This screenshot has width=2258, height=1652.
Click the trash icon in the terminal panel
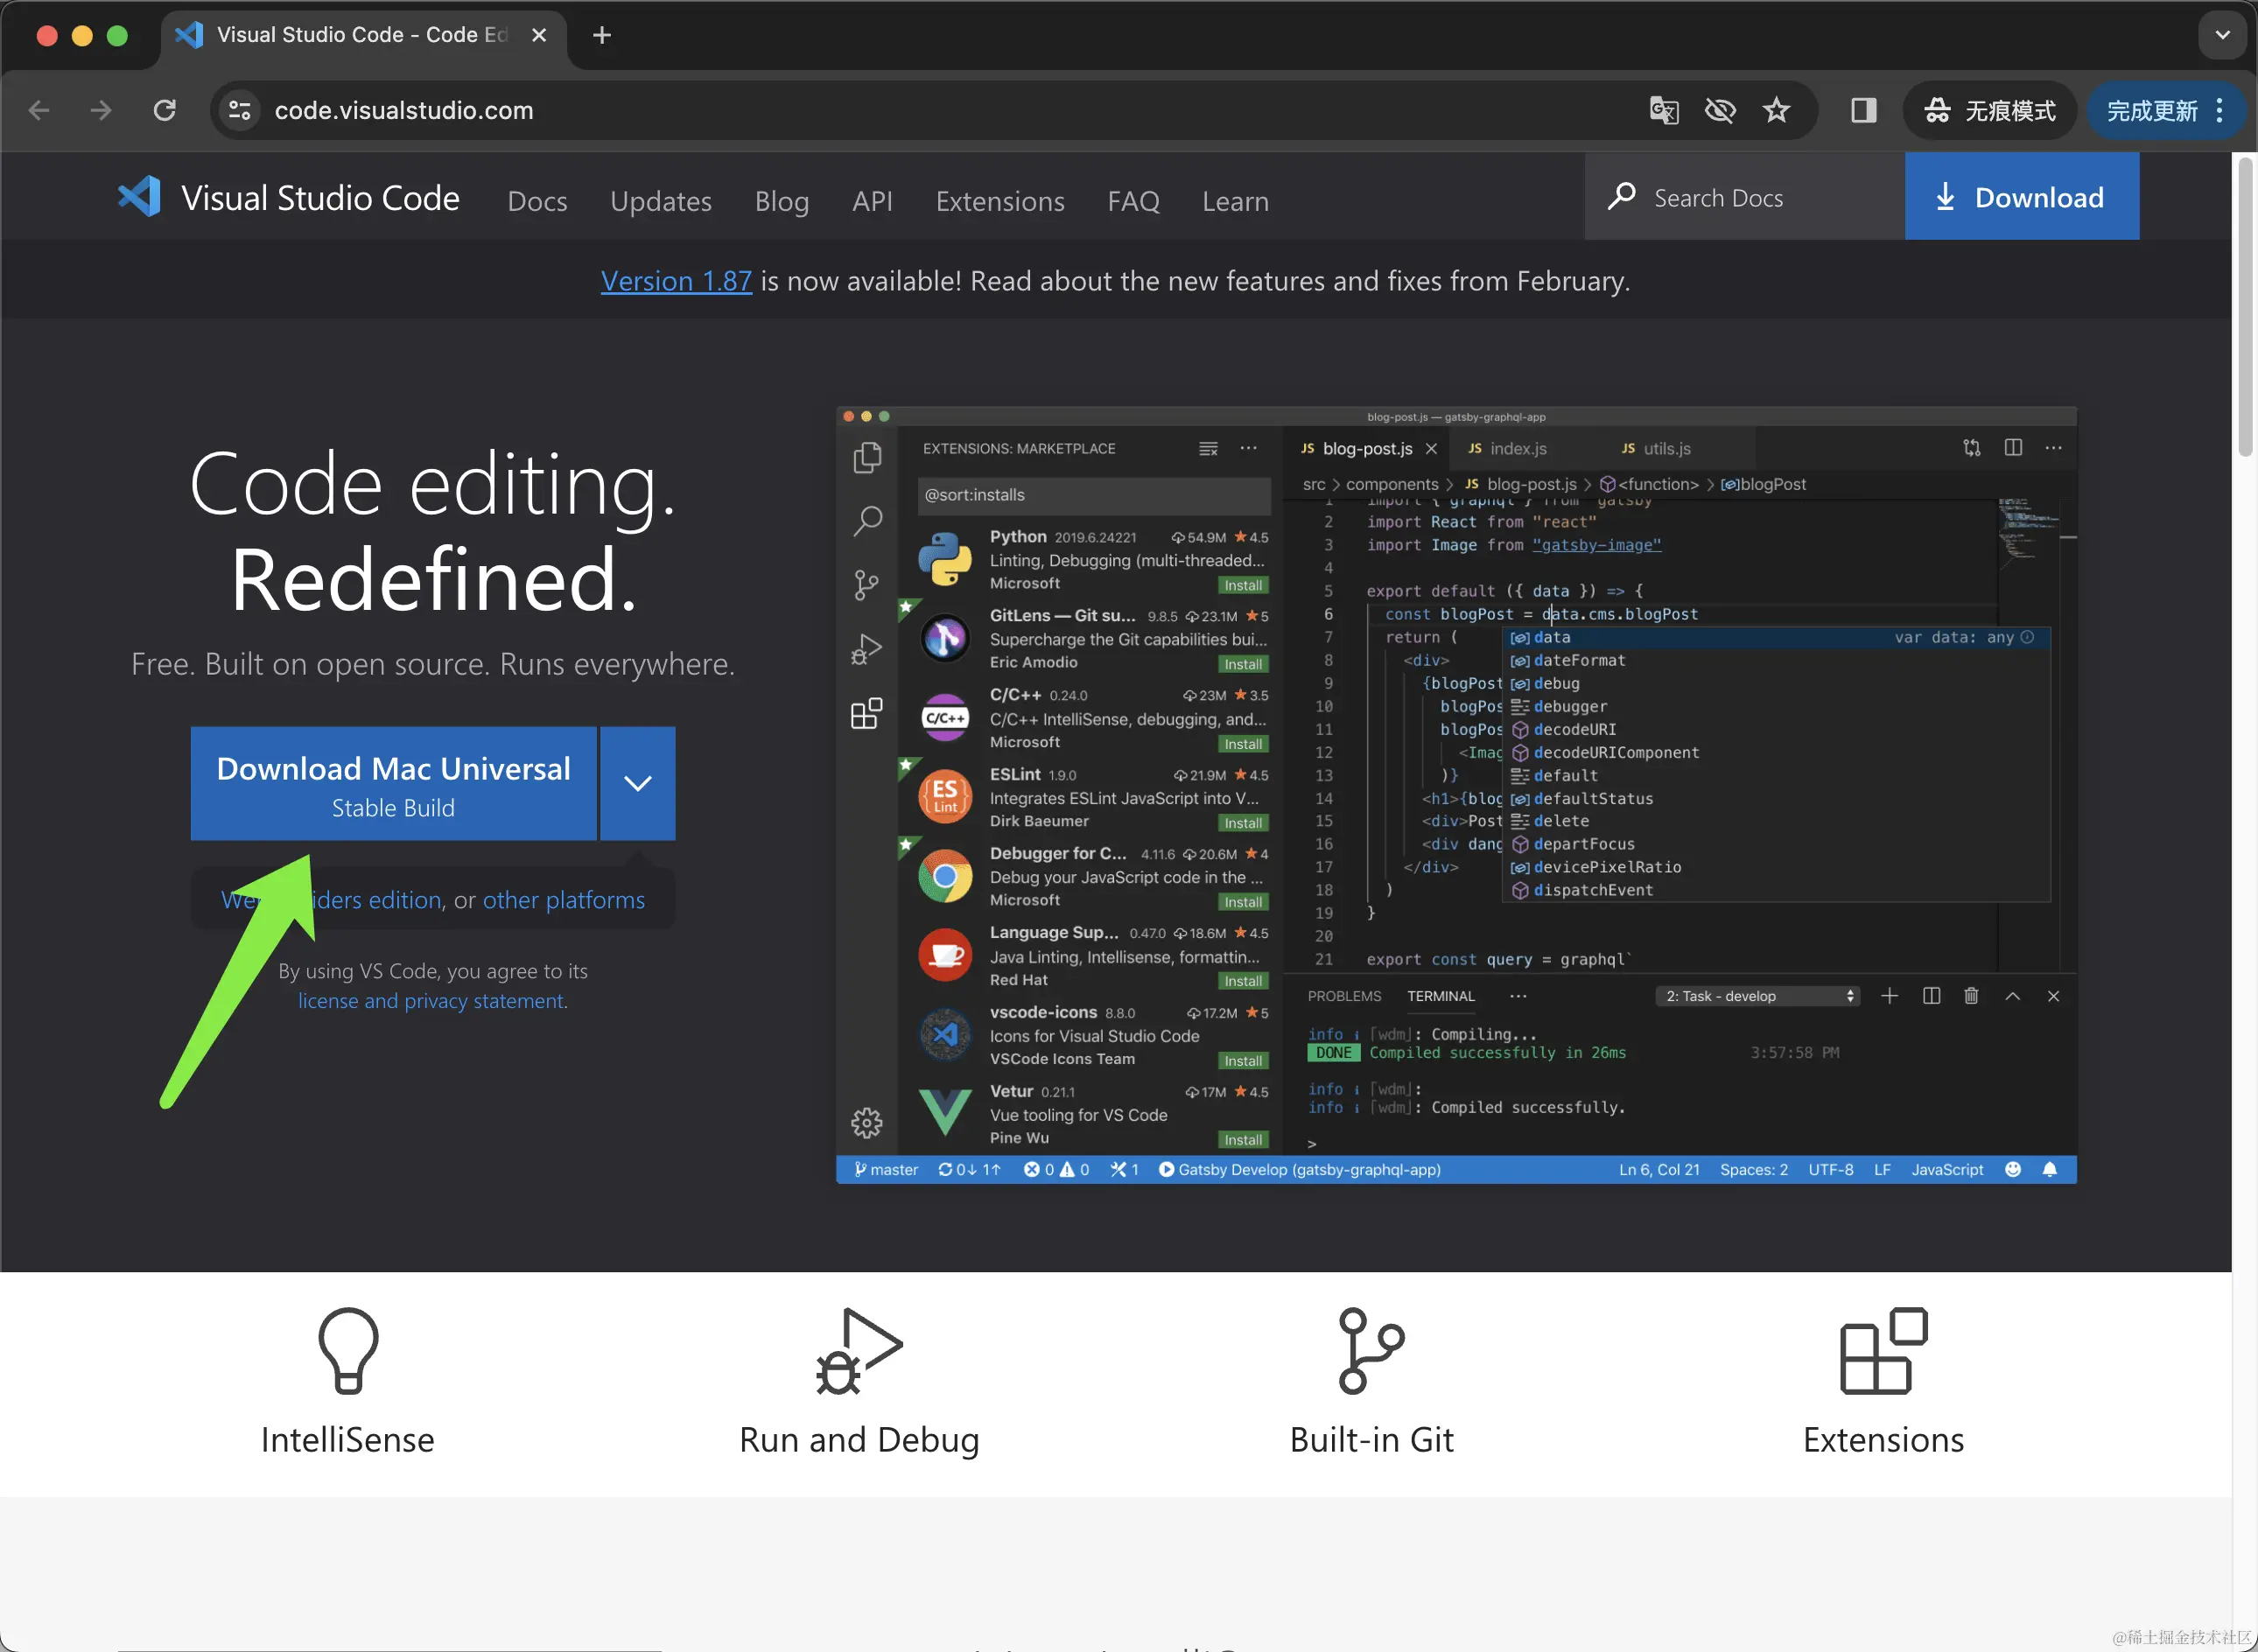(1971, 996)
